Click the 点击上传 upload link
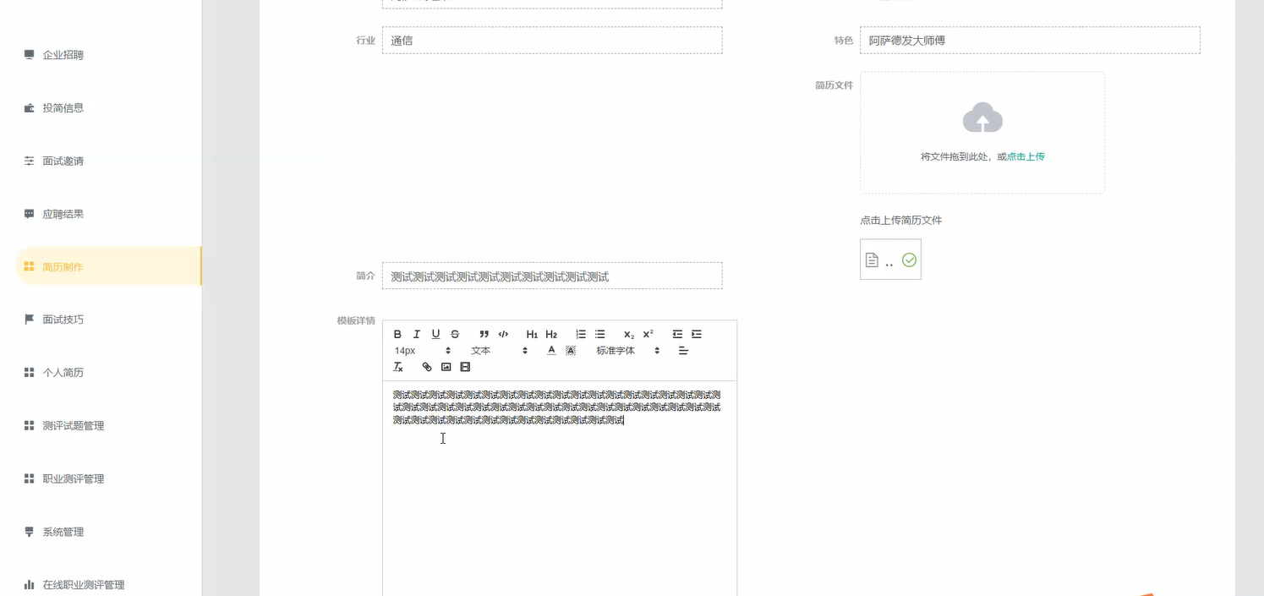Screen dimensions: 1264x596 (x=1024, y=156)
